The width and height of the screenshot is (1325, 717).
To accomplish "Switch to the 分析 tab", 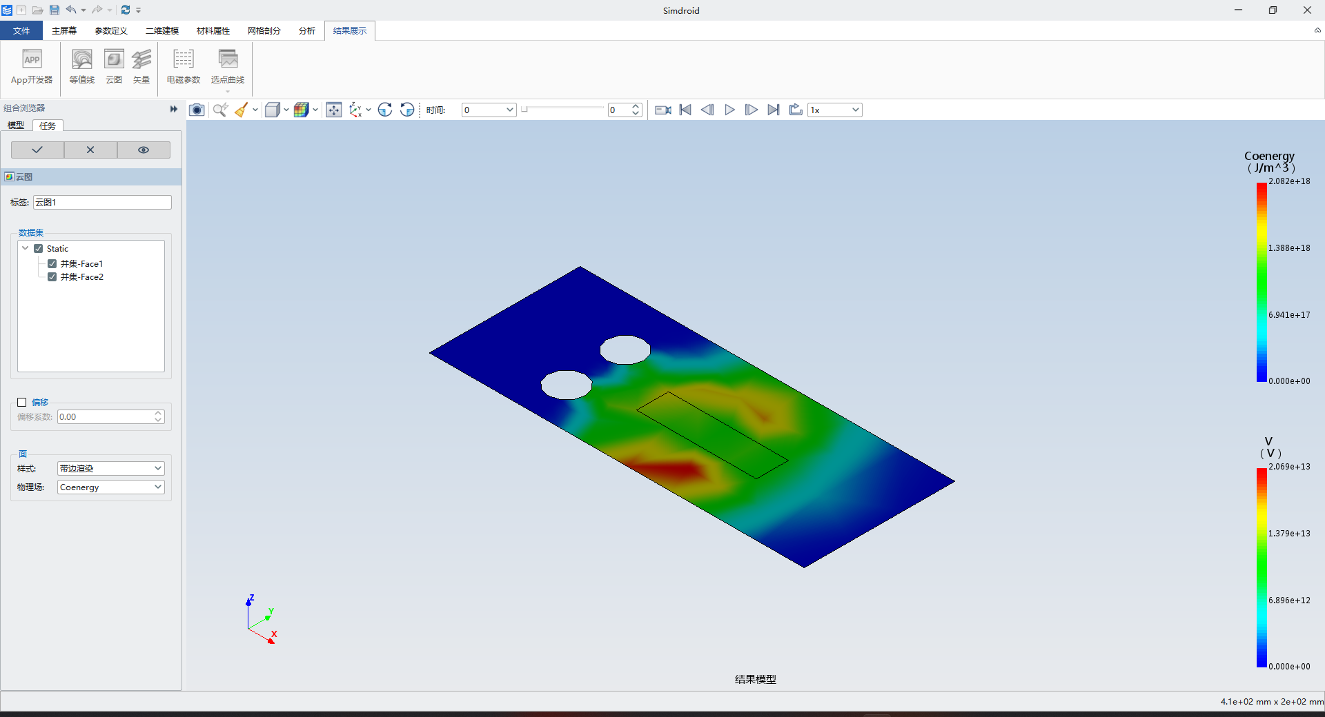I will pos(307,30).
